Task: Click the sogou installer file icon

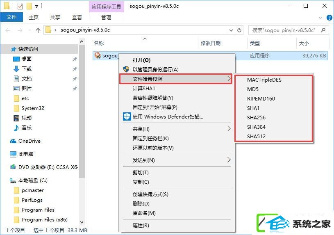Action: coord(98,55)
